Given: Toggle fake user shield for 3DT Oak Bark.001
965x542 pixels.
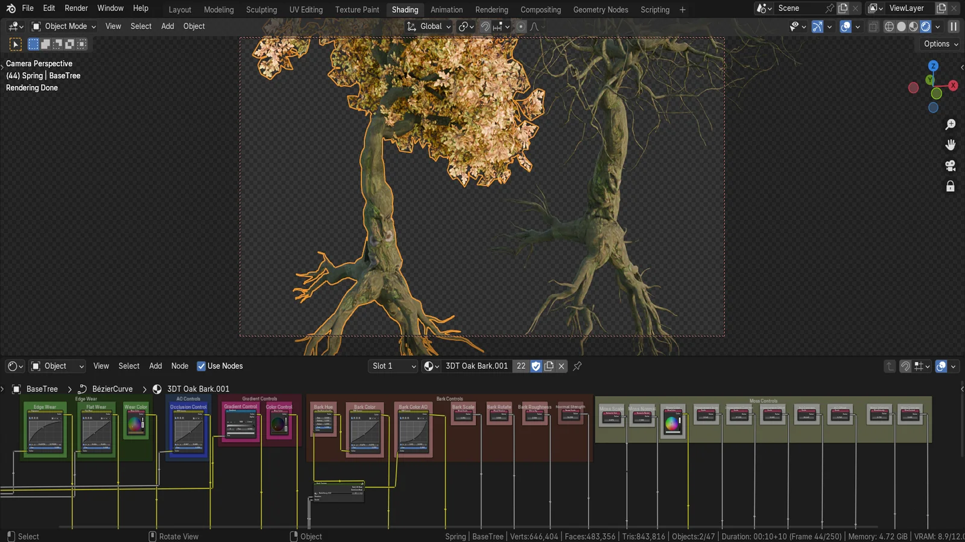Looking at the screenshot, I should (x=536, y=366).
